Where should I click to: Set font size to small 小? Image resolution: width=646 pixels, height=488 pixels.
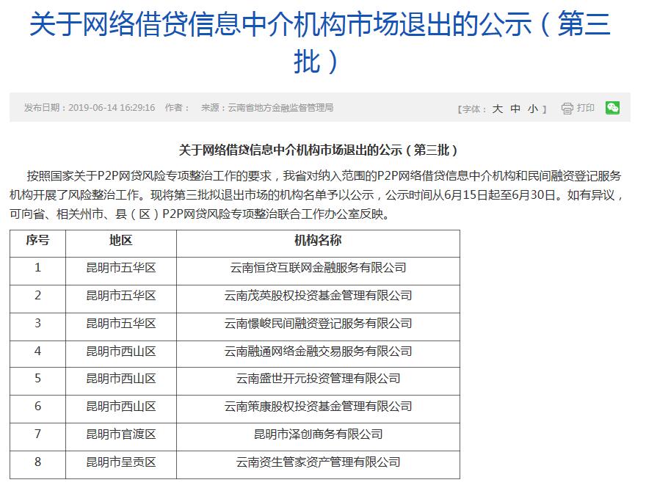click(x=533, y=109)
